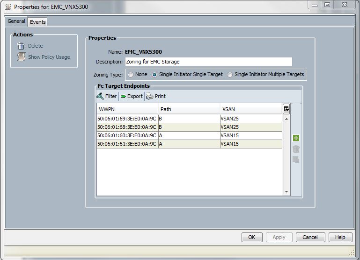Image resolution: width=360 pixels, height=260 pixels.
Task: Click the EMC_VNX5300 name value
Action: (144, 52)
